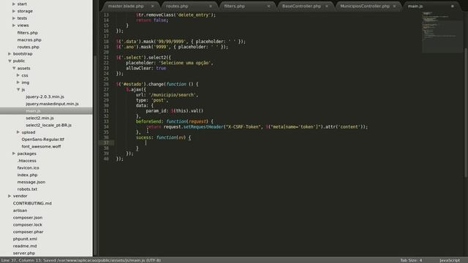Close the master.blade.php tab
This screenshot has width=468, height=263.
(153, 6)
